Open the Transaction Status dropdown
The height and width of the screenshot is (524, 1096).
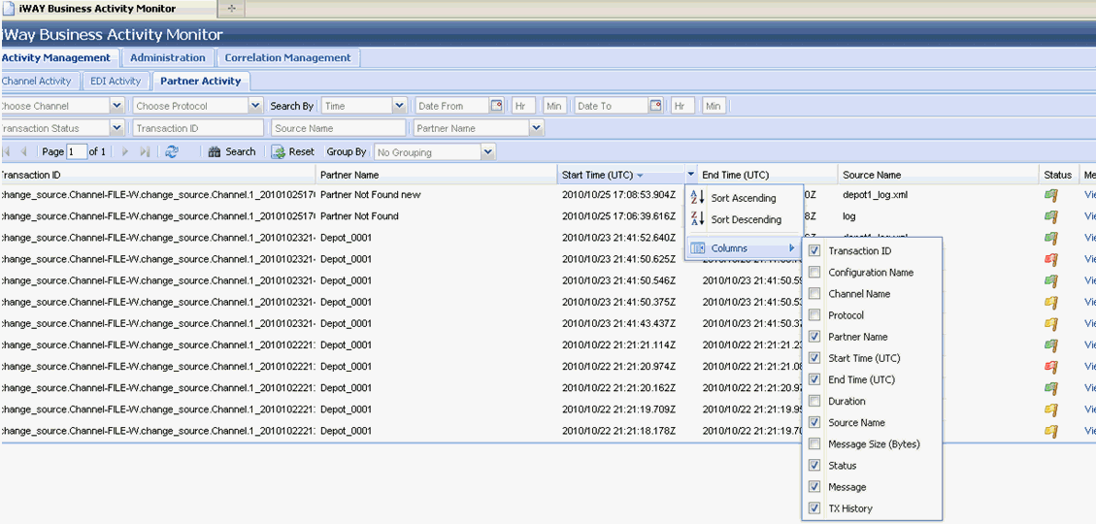[x=116, y=128]
